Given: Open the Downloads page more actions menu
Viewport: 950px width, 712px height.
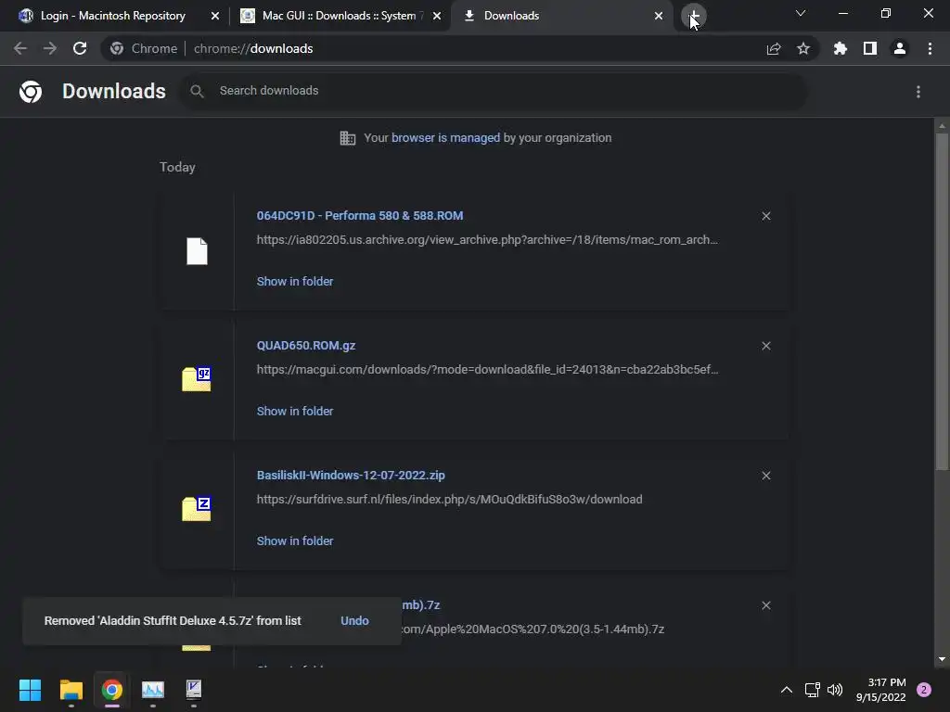Looking at the screenshot, I should pyautogui.click(x=918, y=92).
